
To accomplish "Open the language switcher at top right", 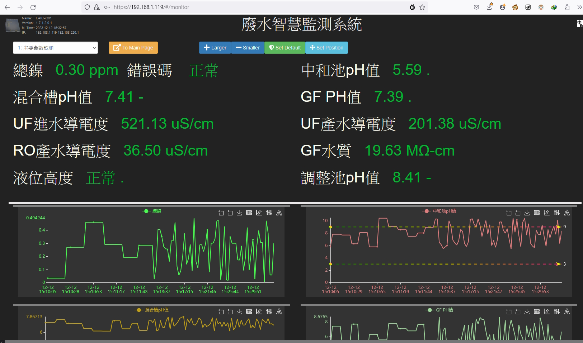I will (x=579, y=24).
